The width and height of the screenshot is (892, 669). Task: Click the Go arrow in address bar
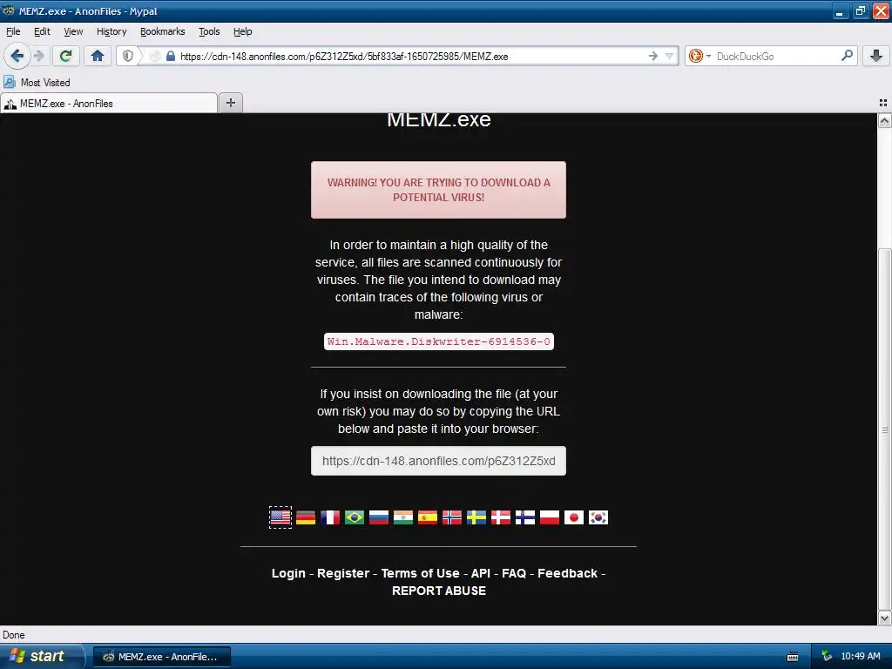click(x=653, y=56)
